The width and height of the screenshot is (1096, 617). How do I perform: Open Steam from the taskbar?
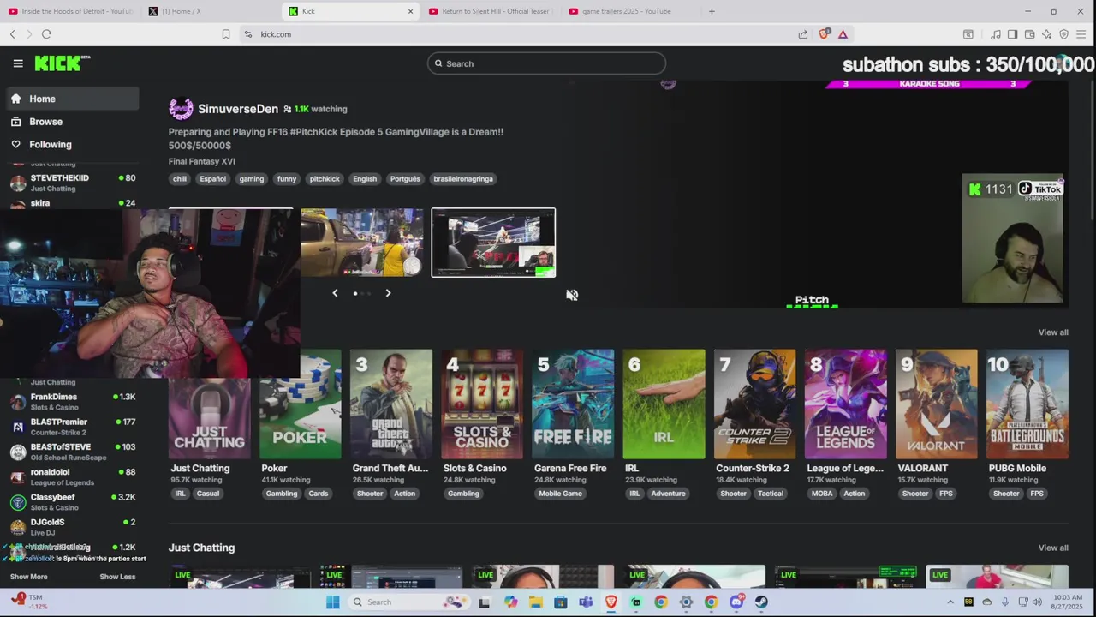click(x=761, y=602)
